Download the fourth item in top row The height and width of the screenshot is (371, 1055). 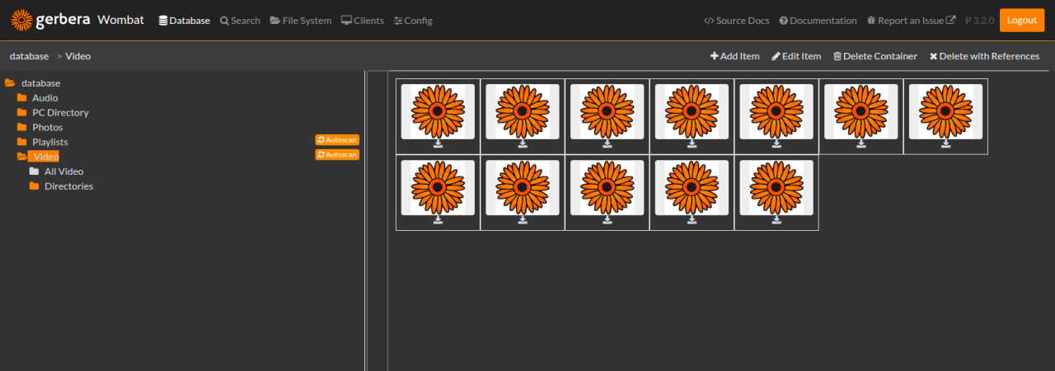coord(692,144)
